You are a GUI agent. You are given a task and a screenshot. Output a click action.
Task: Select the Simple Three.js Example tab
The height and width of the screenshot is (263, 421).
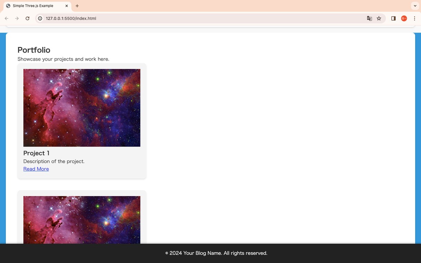click(x=37, y=6)
